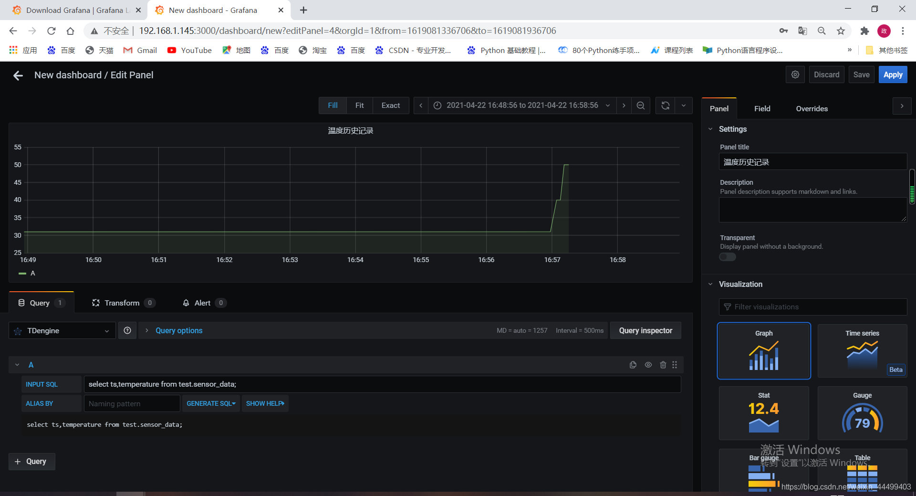
Task: Open Chrome menu three dots
Action: [x=903, y=31]
